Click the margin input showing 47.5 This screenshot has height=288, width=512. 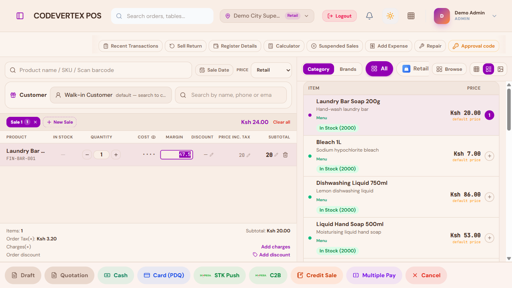click(176, 155)
